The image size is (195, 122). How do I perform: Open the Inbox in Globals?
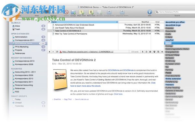click(18, 26)
